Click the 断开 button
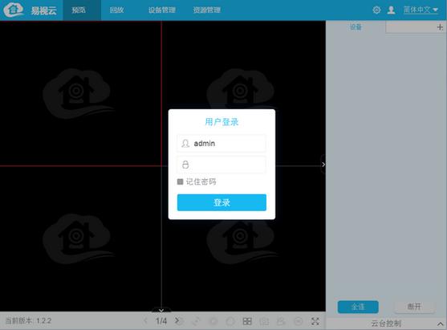The height and width of the screenshot is (330, 447). tap(414, 307)
